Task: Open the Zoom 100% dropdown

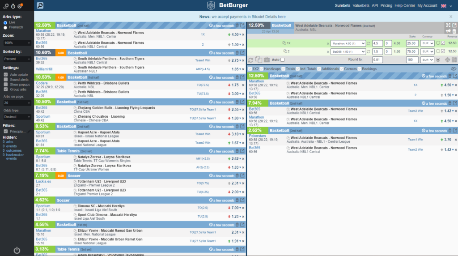Action: [17, 43]
